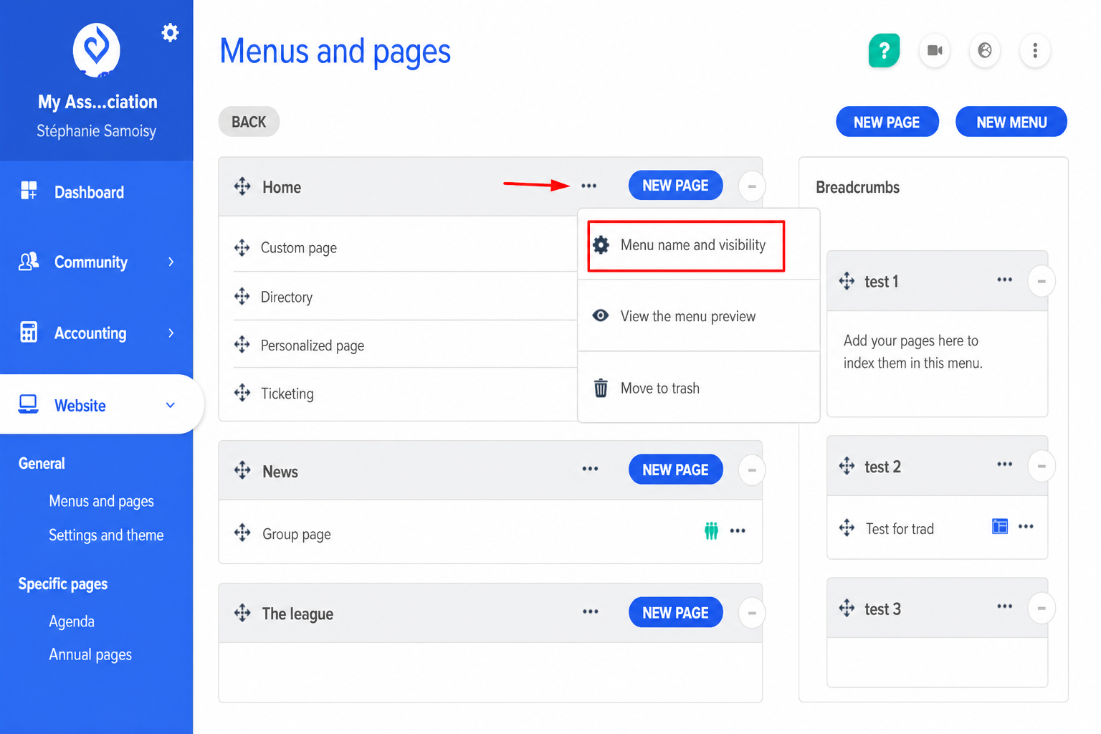This screenshot has height=734, width=1101.
Task: Open the three-dot options of Group page
Action: point(738,531)
